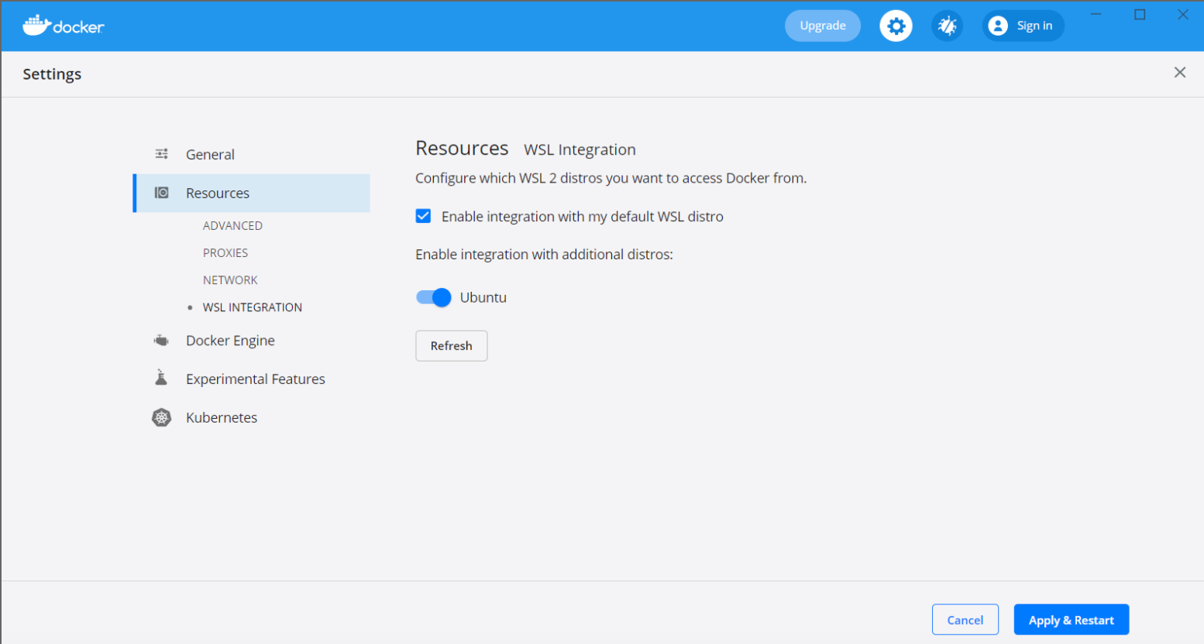The width and height of the screenshot is (1204, 644).
Task: Close the Settings panel
Action: coord(1179,72)
